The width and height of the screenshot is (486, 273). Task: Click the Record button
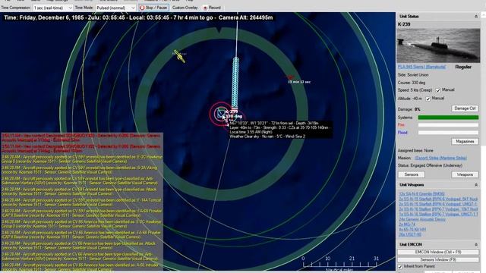pyautogui.click(x=212, y=8)
